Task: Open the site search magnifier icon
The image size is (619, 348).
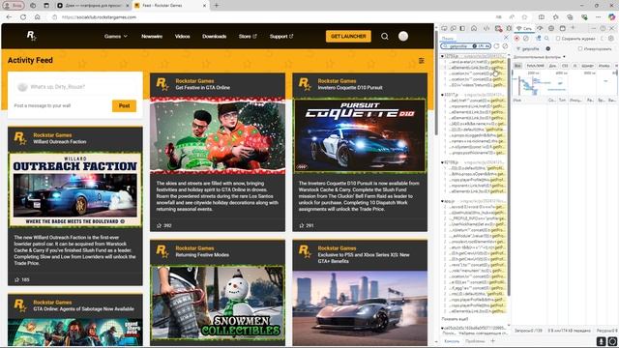Action: (x=385, y=37)
